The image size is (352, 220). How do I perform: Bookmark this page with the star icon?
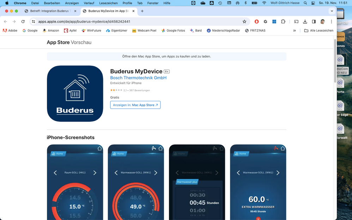pos(244,22)
